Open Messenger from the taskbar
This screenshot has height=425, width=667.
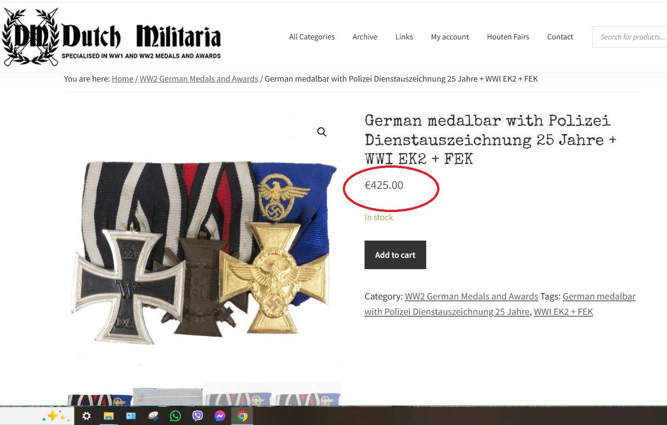pos(220,416)
